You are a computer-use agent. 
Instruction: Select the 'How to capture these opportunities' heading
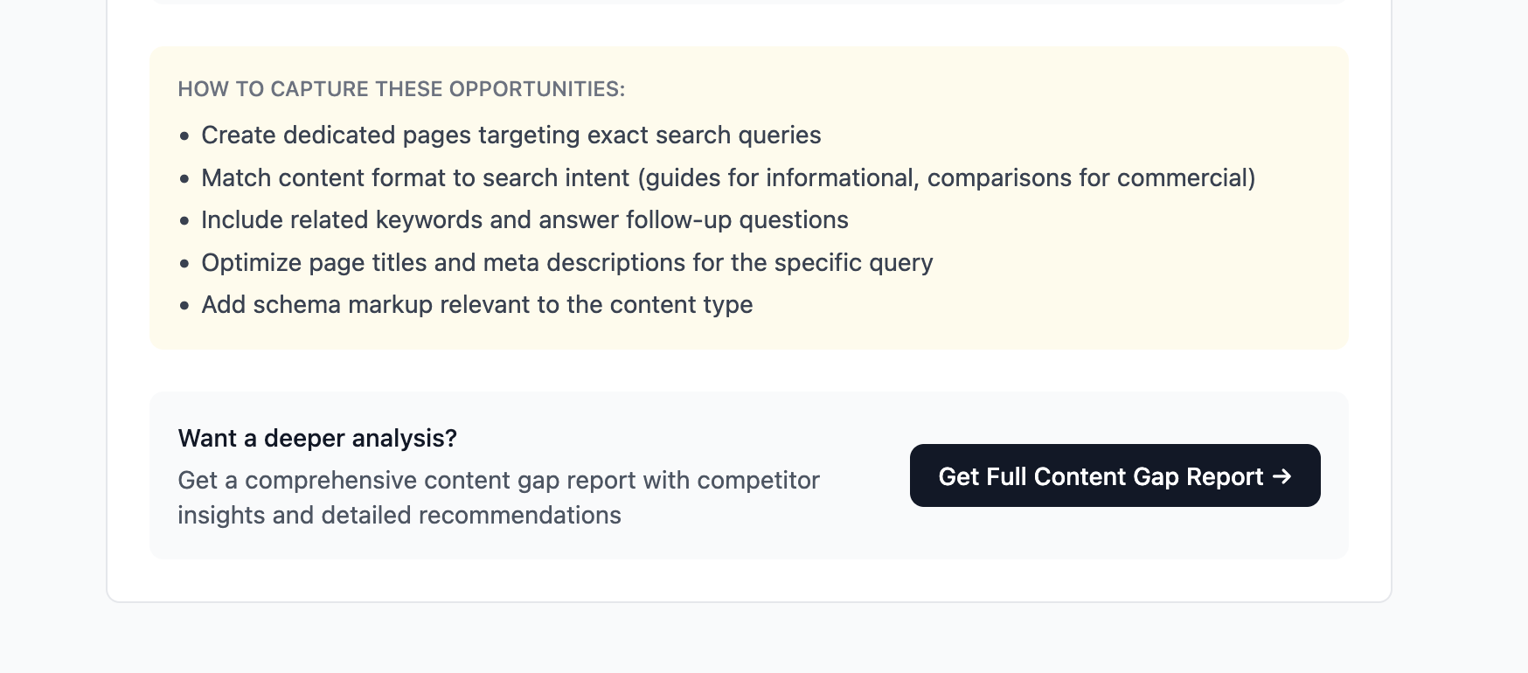[401, 89]
